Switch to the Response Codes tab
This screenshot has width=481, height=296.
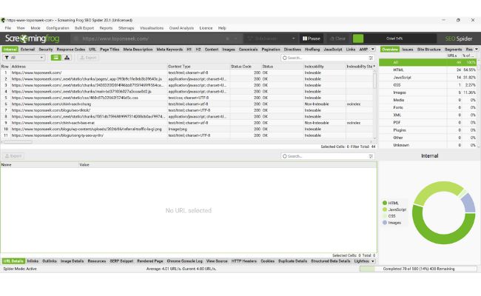point(71,49)
